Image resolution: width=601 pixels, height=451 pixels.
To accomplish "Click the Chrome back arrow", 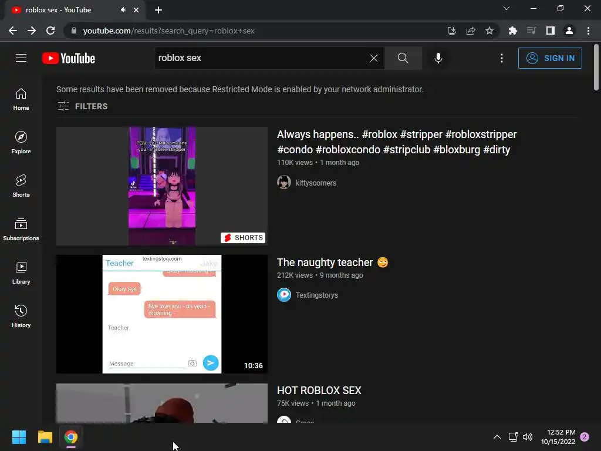I will click(x=13, y=31).
